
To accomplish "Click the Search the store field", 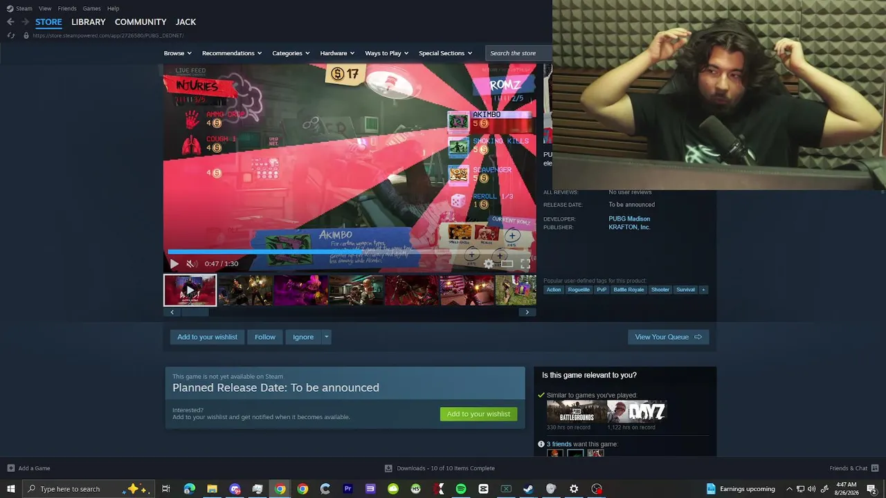I will pos(518,53).
